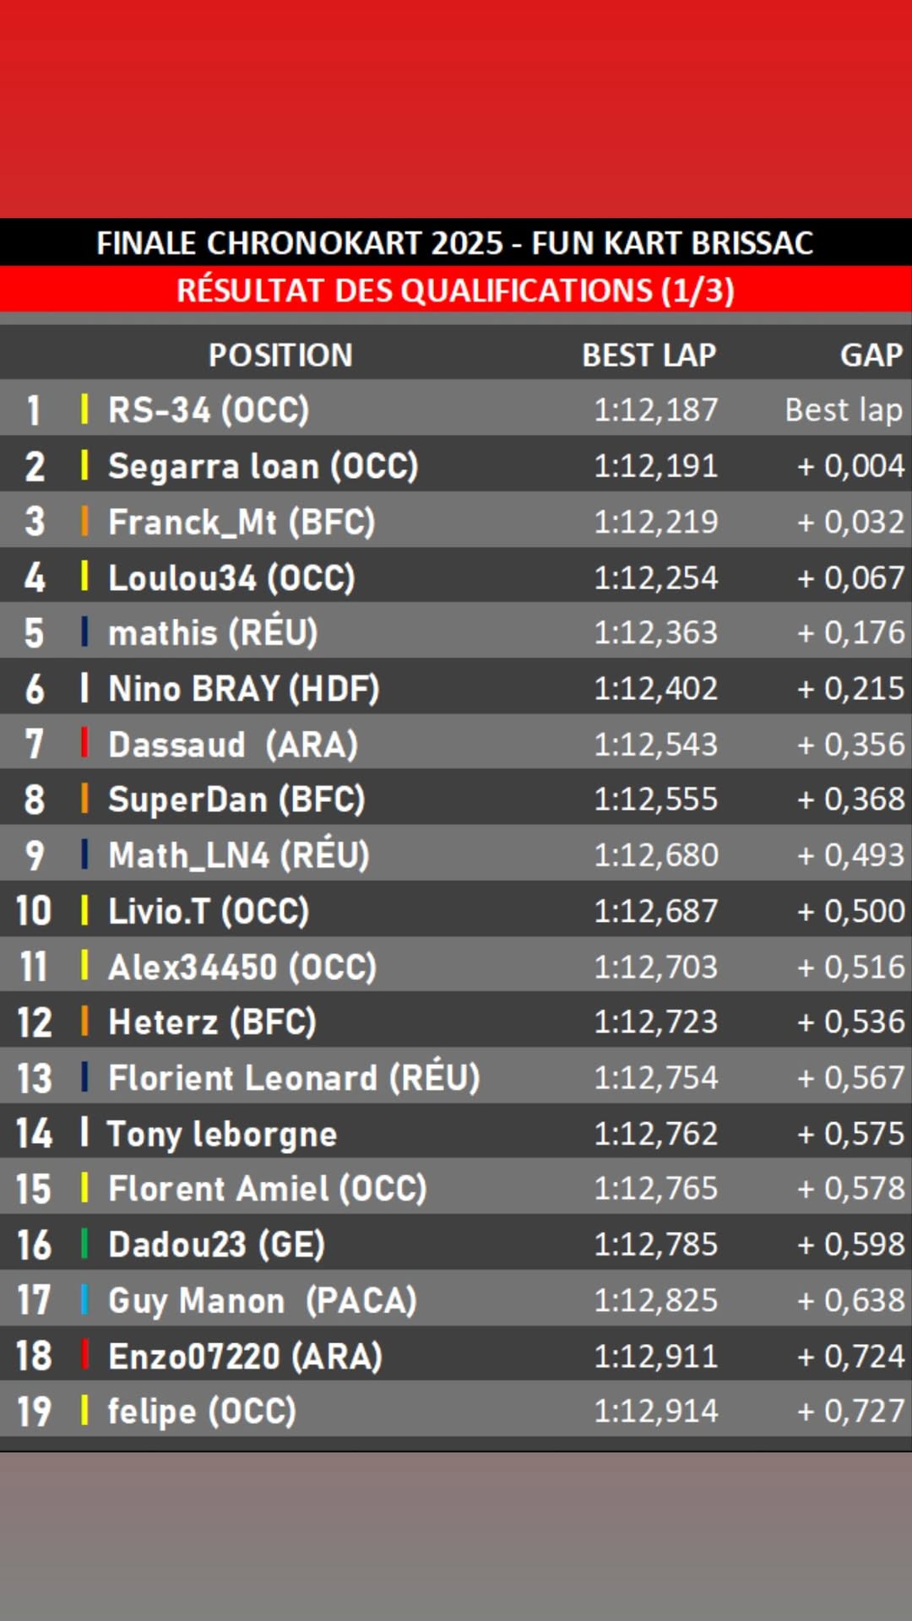The height and width of the screenshot is (1621, 912).
Task: Select driver name Nino BRAY (HDF)
Action: tap(244, 689)
